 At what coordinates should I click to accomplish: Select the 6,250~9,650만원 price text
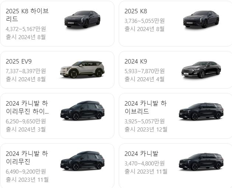(x=26, y=122)
